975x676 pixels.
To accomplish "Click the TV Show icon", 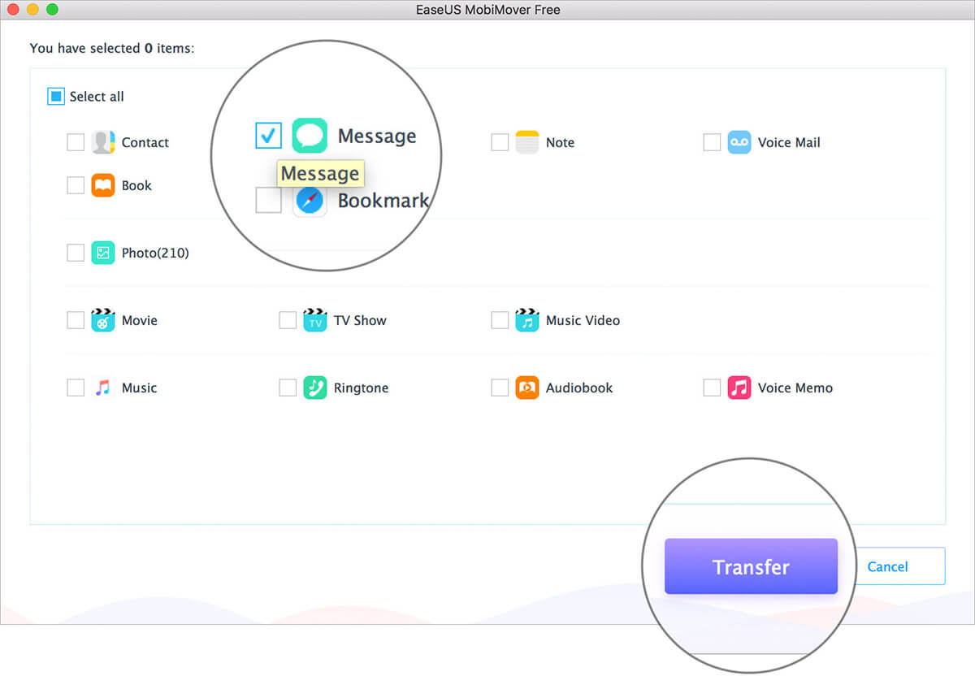I will [x=315, y=320].
